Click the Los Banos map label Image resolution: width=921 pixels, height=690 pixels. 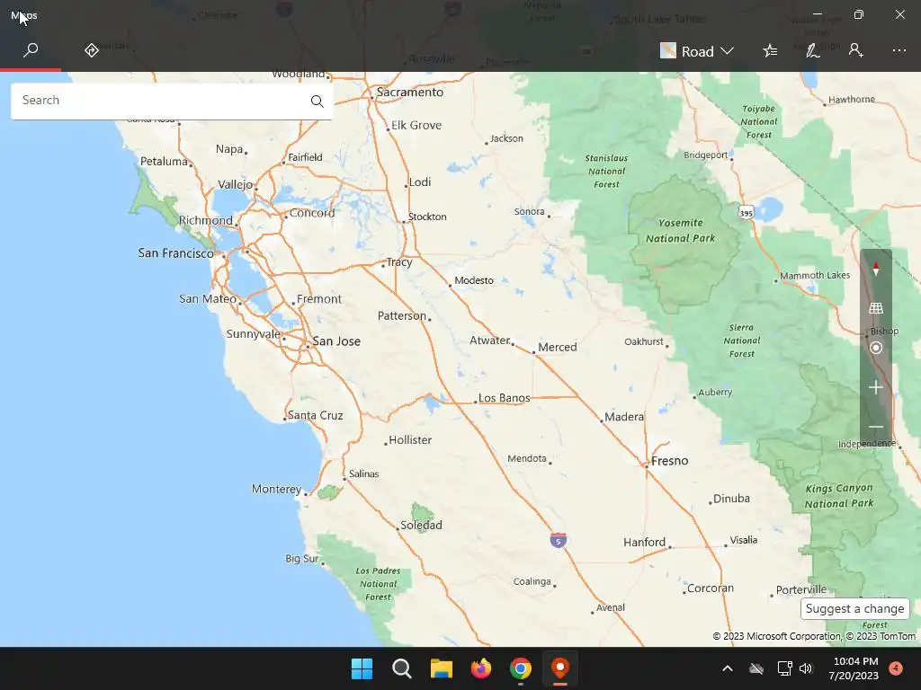click(504, 398)
